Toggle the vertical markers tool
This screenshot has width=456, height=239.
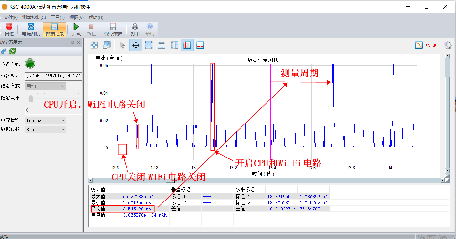click(x=187, y=45)
